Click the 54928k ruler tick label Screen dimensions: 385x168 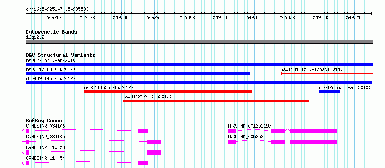[121, 18]
